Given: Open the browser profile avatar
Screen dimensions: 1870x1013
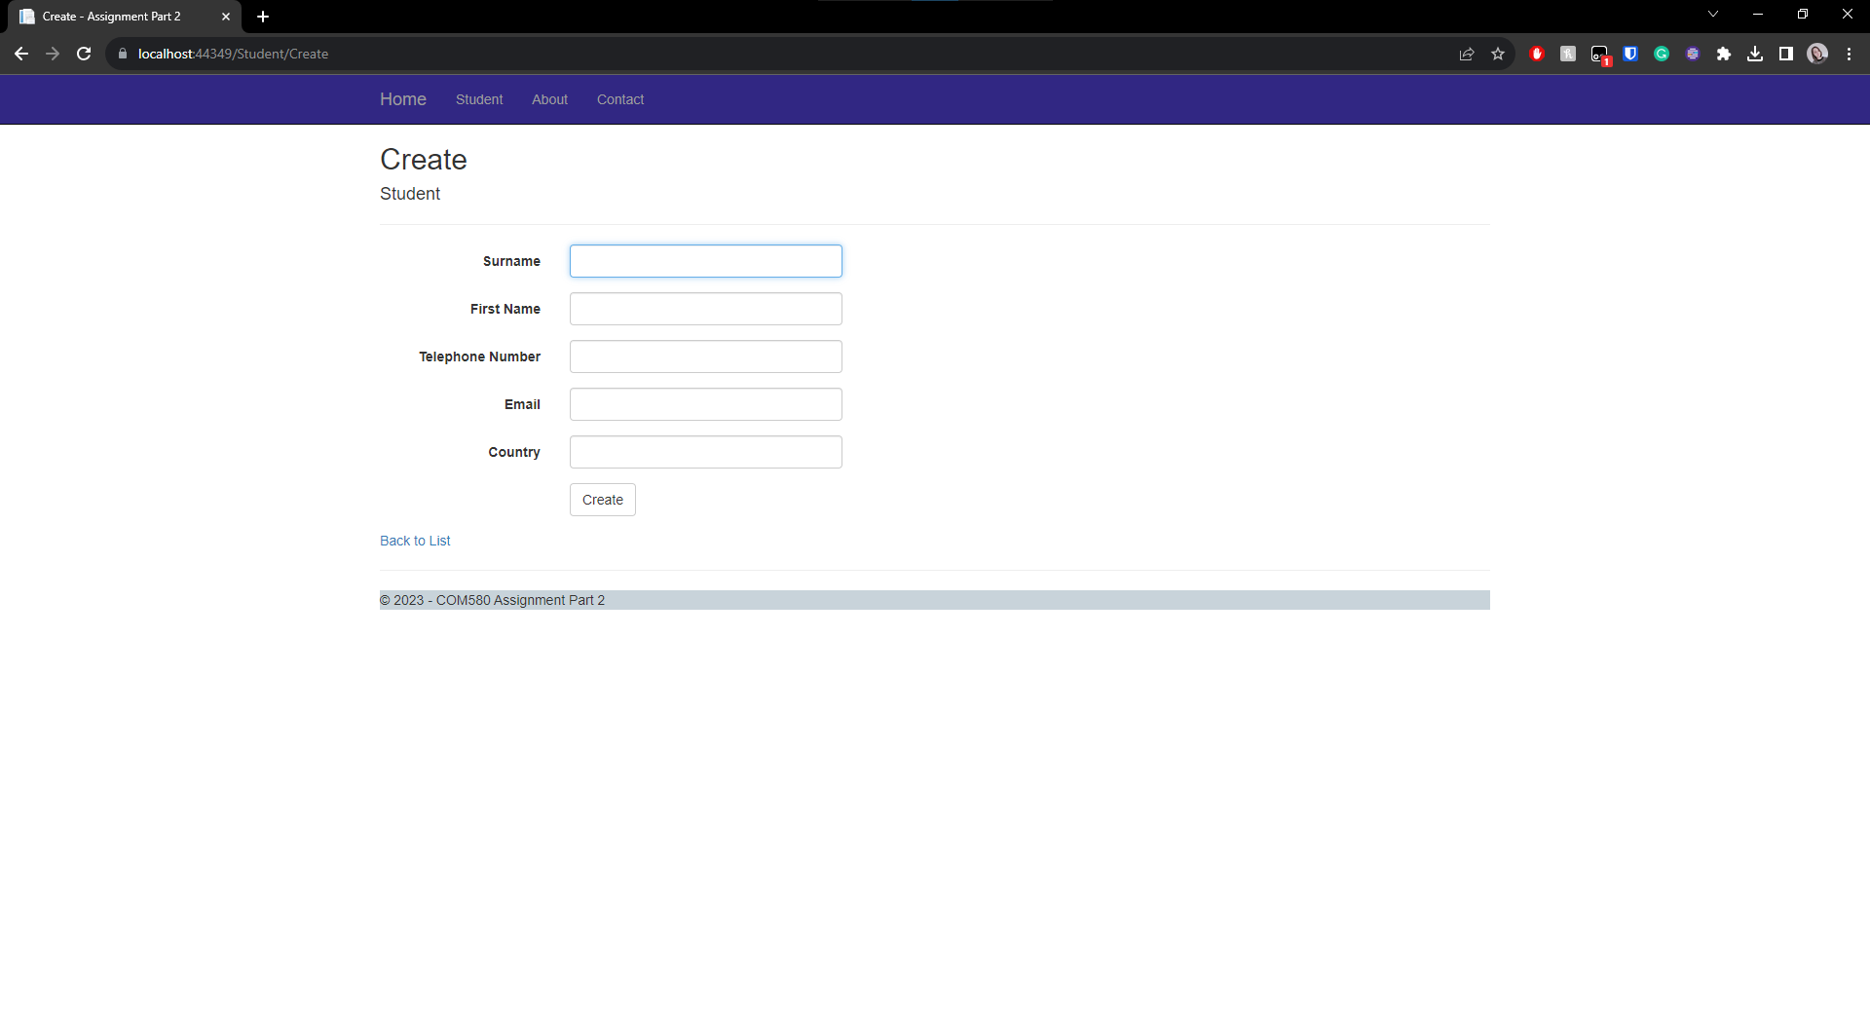Looking at the screenshot, I should 1817,54.
